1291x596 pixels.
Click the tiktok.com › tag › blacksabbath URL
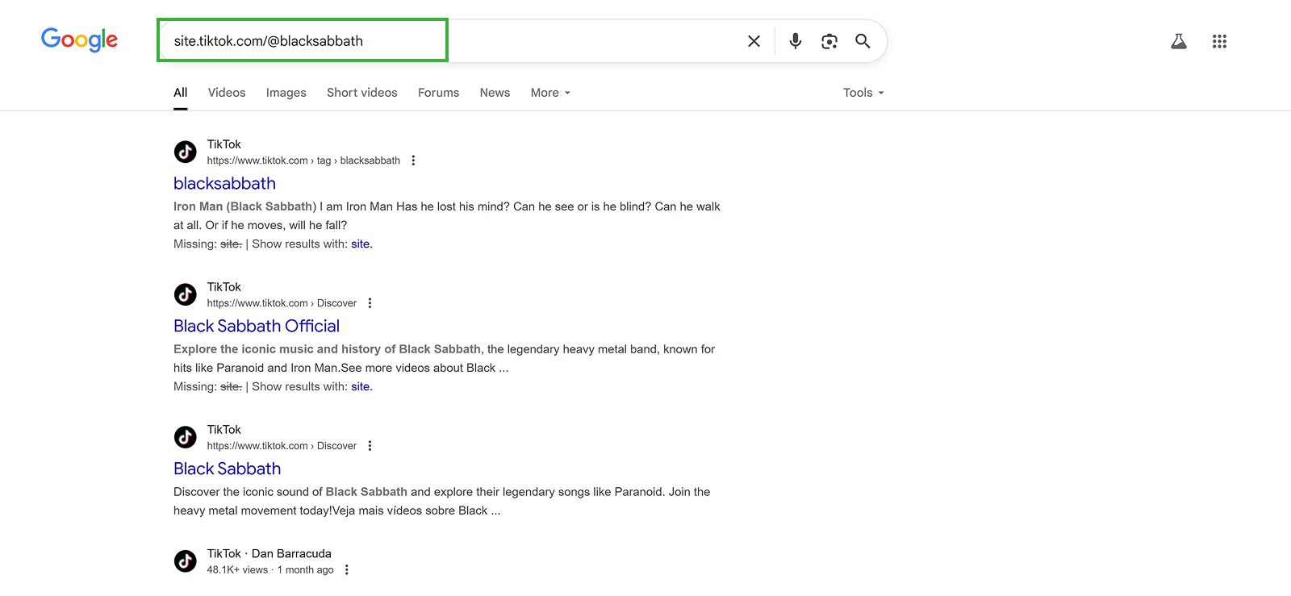(x=303, y=160)
